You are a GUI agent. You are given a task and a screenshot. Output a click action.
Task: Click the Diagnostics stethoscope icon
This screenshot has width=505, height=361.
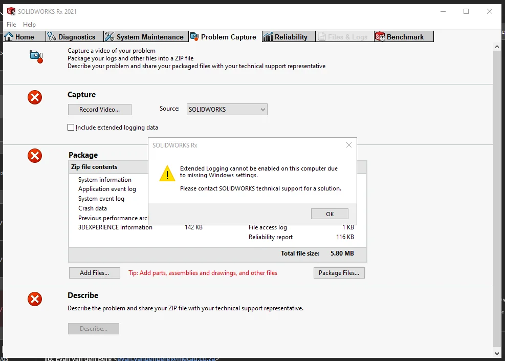click(52, 36)
